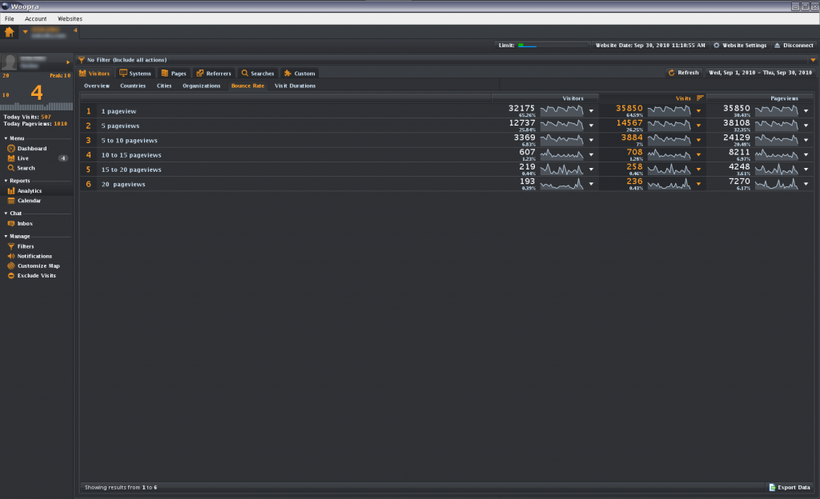Click the Export Data button label

794,488
